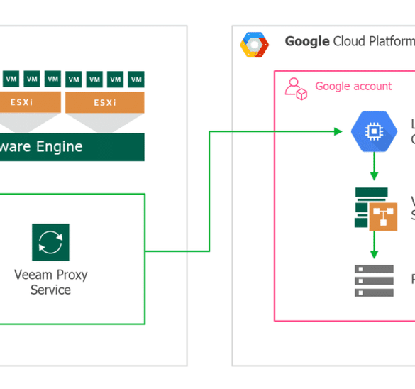Click the 'Veeam Proxy Service' label
The width and height of the screenshot is (415, 389).
[50, 283]
